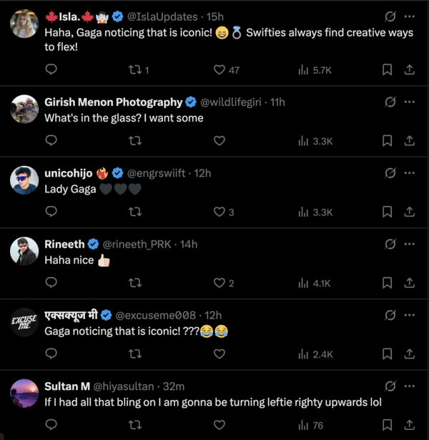429x440 pixels.
Task: Like Isla's tweet with 47 likes
Action: click(220, 69)
